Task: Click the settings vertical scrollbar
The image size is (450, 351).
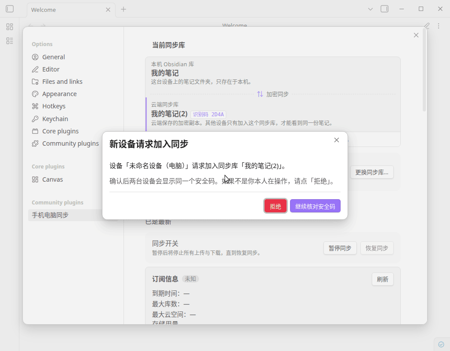Action: [x=424, y=69]
